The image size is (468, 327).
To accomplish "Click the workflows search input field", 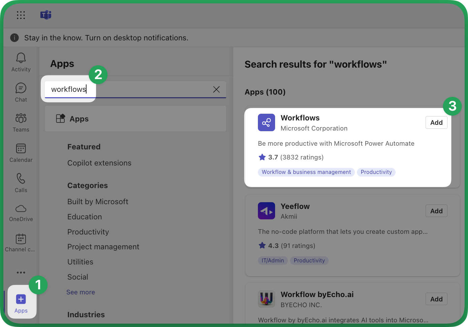I will [135, 89].
